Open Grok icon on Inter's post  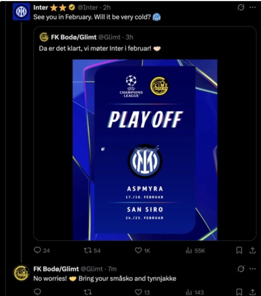click(240, 8)
